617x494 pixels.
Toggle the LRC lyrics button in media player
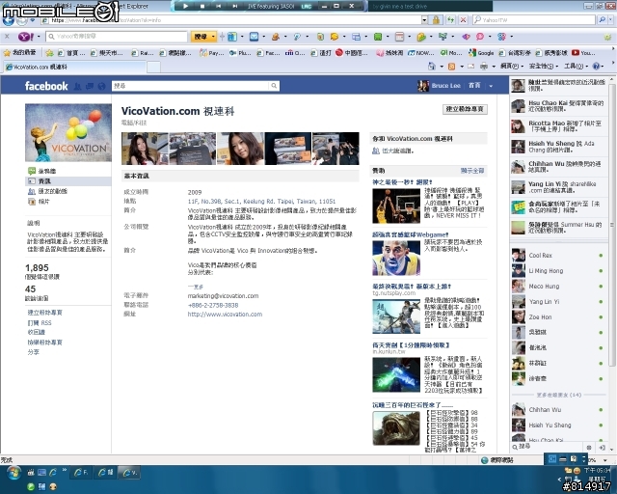point(307,7)
